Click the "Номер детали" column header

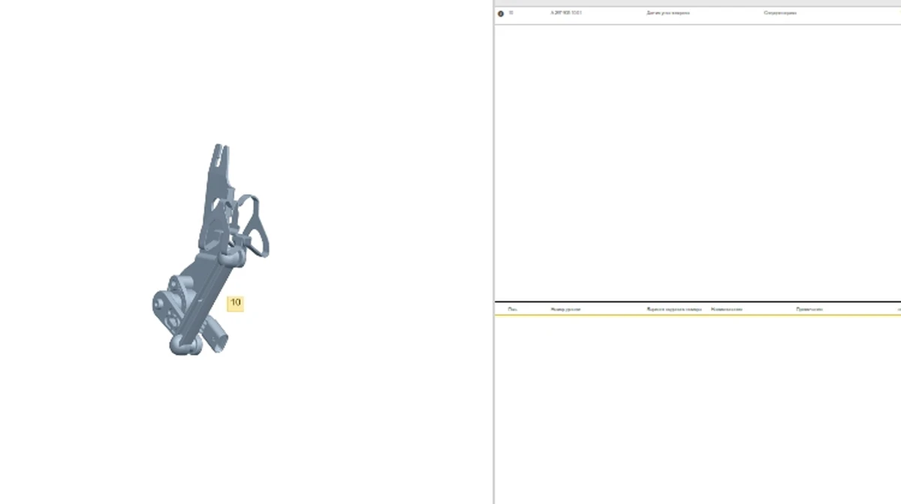tap(565, 309)
